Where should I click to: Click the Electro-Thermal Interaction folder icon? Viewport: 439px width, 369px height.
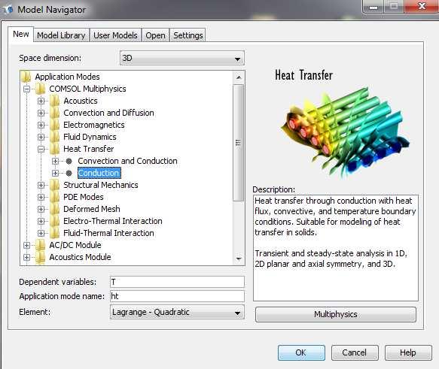coord(55,221)
